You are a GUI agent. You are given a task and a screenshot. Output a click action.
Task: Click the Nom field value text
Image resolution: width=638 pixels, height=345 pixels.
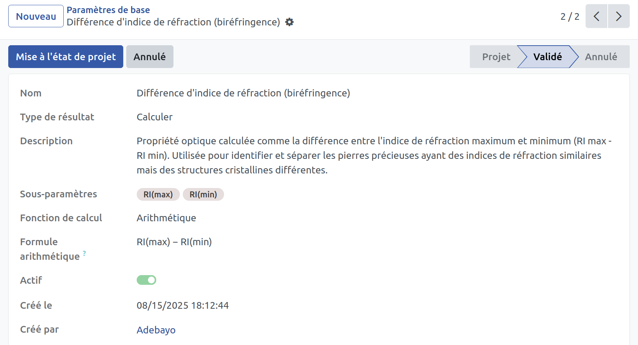(x=243, y=93)
